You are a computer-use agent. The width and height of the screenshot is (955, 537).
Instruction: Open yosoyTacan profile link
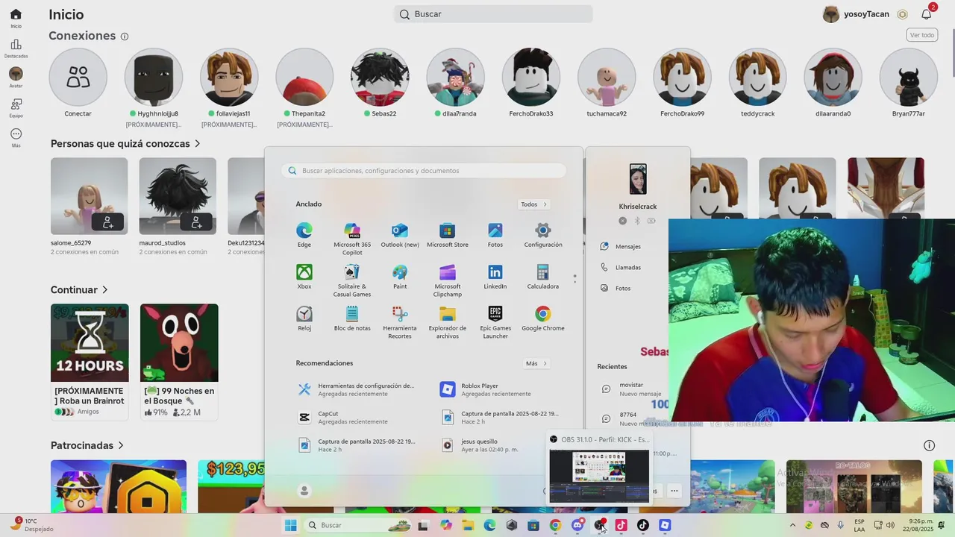click(856, 14)
